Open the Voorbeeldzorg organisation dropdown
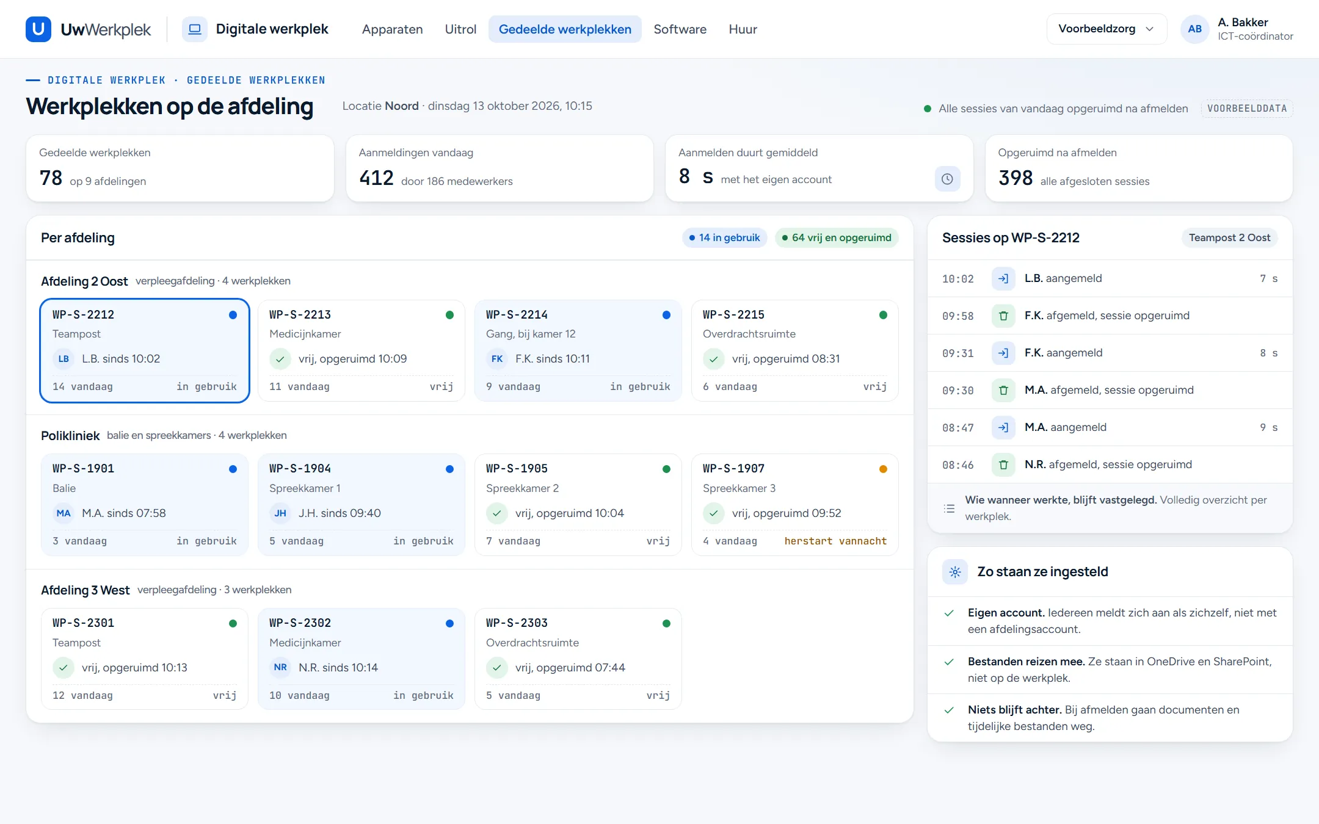The width and height of the screenshot is (1319, 824). pos(1106,29)
